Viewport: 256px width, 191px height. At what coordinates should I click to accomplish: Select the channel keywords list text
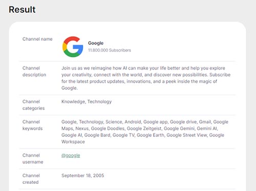(145, 132)
